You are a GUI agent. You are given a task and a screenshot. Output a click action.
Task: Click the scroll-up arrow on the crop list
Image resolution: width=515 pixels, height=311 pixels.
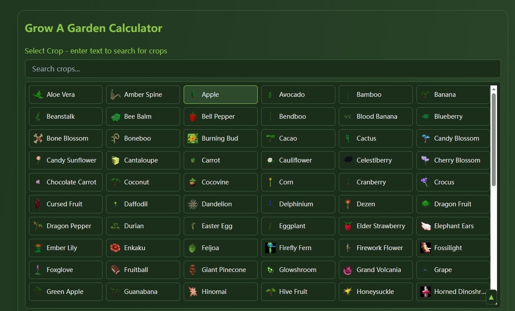(491, 297)
